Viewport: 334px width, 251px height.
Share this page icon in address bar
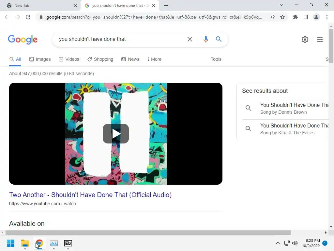[x=272, y=17]
